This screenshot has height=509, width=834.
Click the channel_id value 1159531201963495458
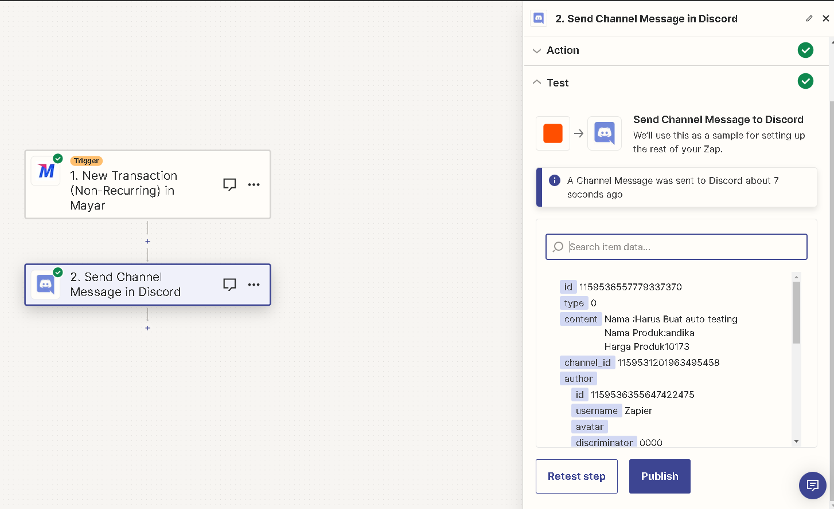668,362
